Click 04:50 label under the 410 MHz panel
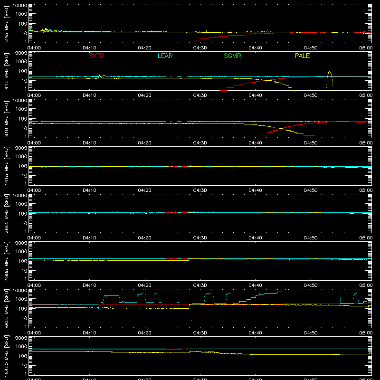 click(x=311, y=95)
